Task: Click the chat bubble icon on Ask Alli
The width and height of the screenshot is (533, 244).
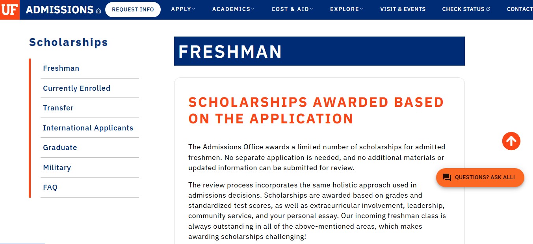Action: click(x=447, y=178)
